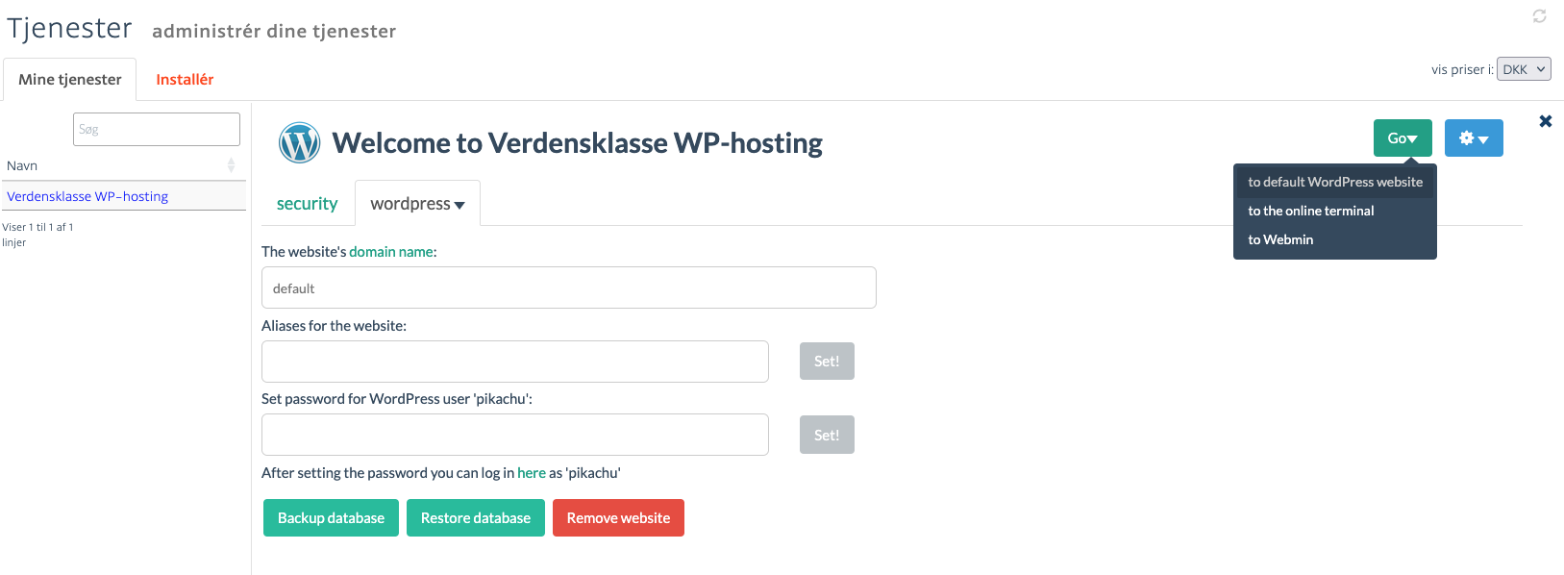
Task: Open the 'domain name' link
Action: (391, 251)
